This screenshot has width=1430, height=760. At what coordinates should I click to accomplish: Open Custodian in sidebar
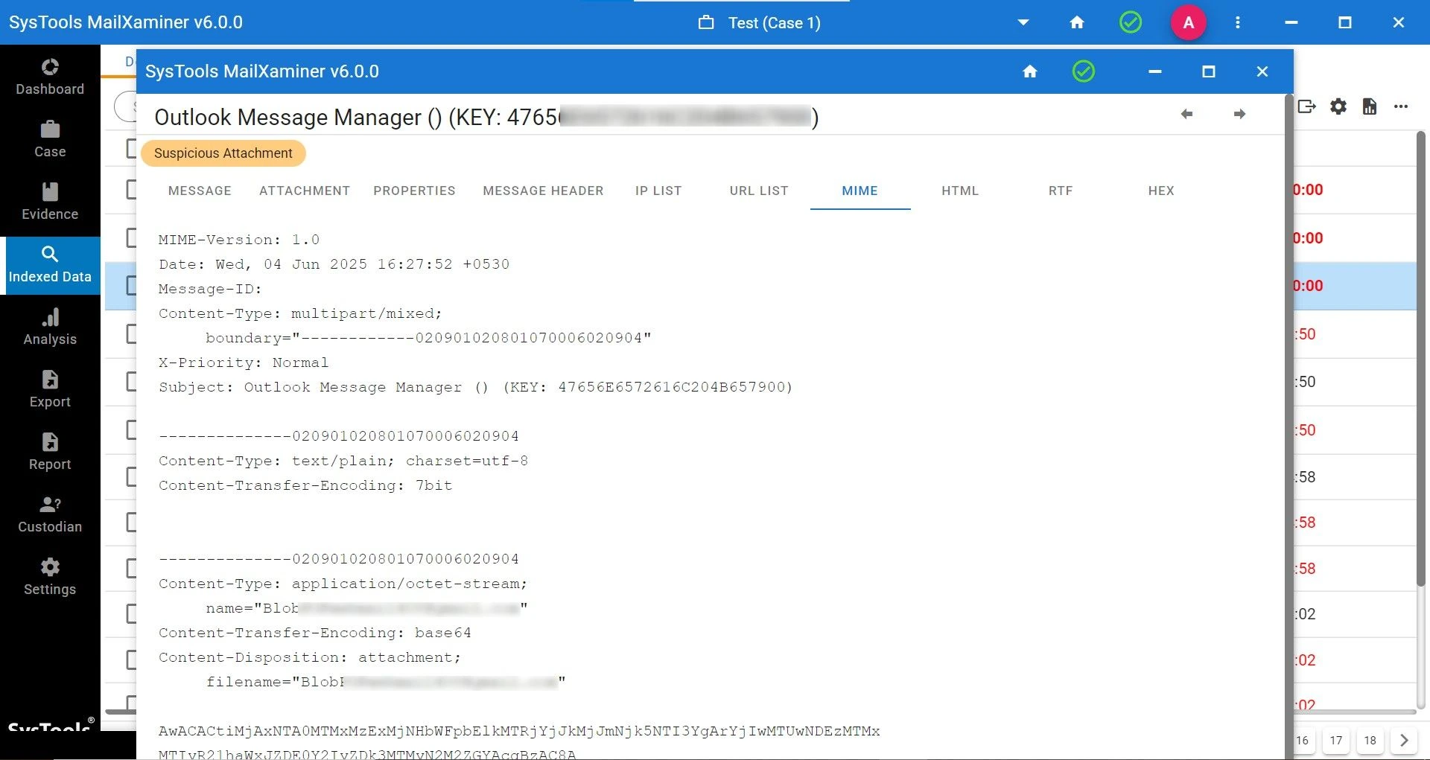point(50,515)
